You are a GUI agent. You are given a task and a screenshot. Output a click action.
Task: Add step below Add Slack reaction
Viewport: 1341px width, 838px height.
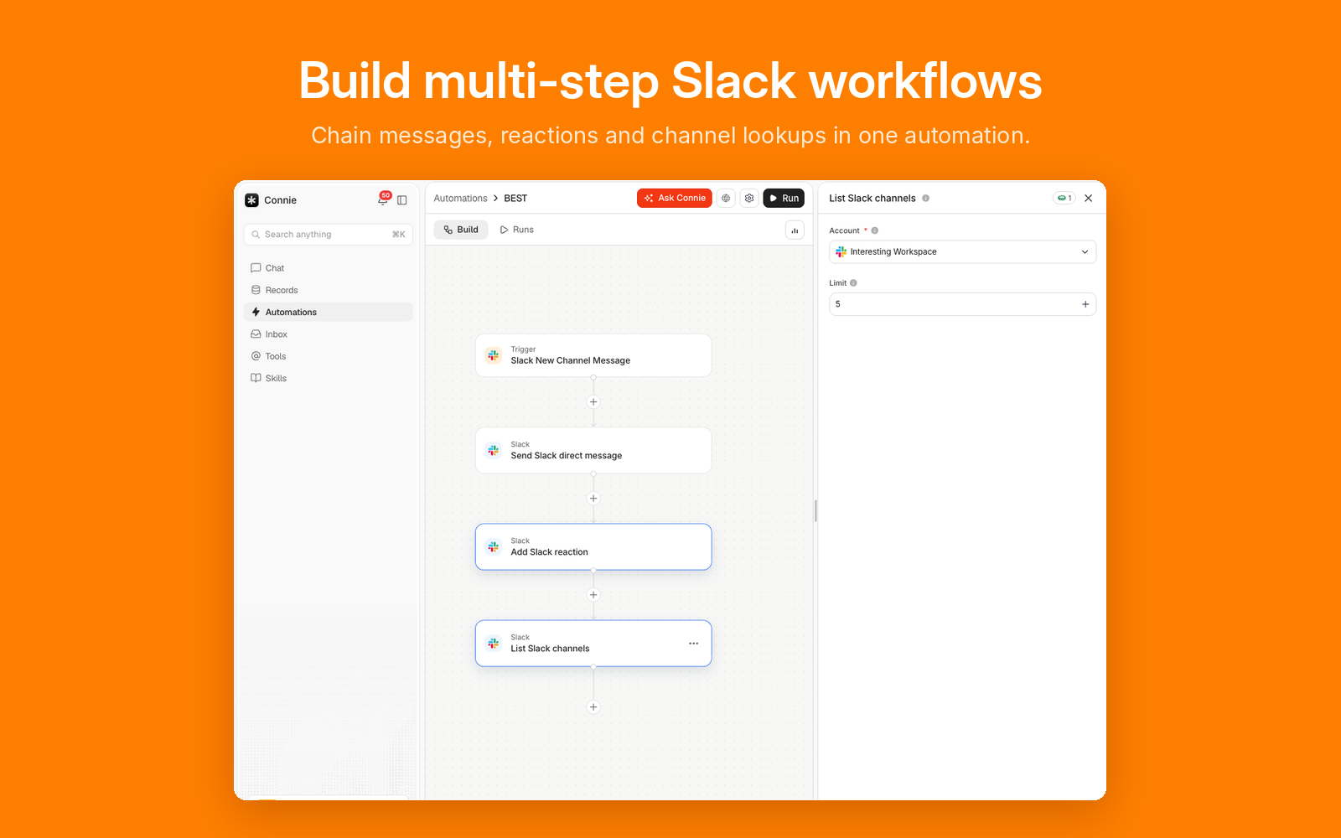[x=593, y=595]
